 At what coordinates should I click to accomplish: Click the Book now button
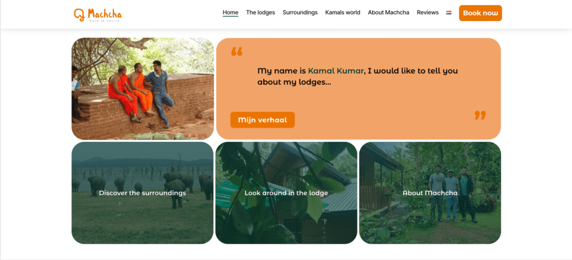480,13
